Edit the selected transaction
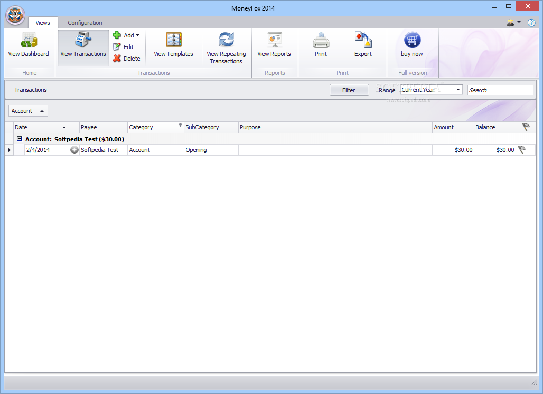 point(124,47)
